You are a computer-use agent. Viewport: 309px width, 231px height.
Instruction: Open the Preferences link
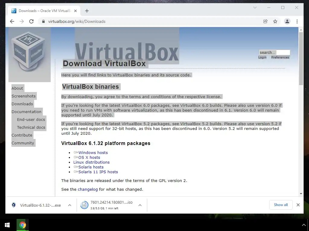point(280,57)
